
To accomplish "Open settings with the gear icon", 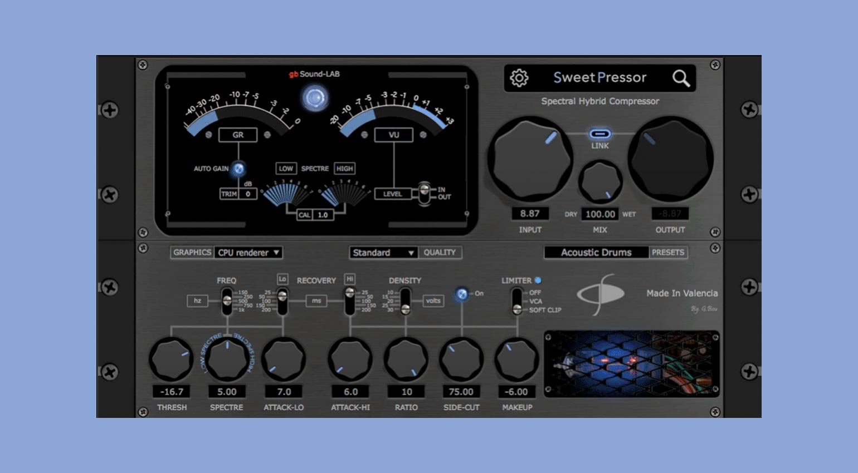I will coord(519,78).
